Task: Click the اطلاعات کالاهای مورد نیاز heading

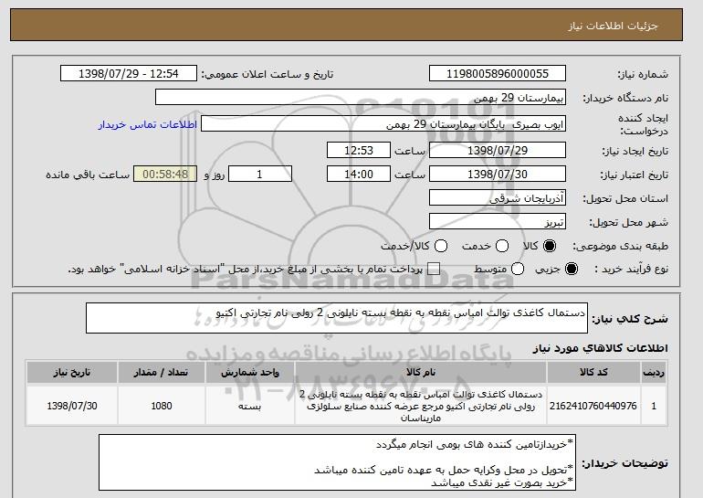Action: (600, 348)
